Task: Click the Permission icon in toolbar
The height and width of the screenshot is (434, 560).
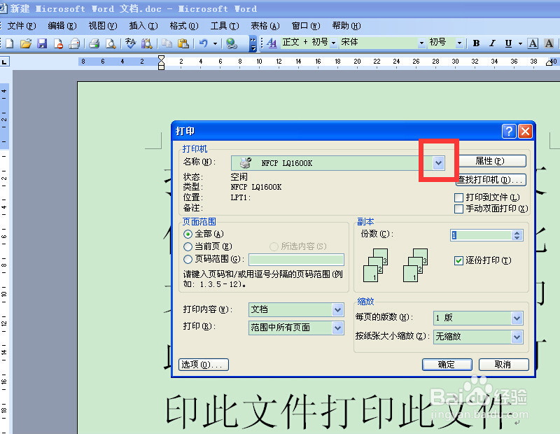Action: [x=59, y=43]
